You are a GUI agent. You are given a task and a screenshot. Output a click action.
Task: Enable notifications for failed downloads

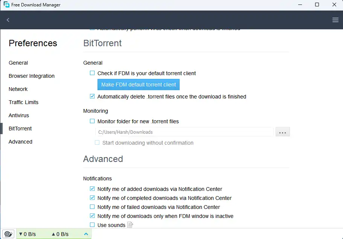[92, 207]
